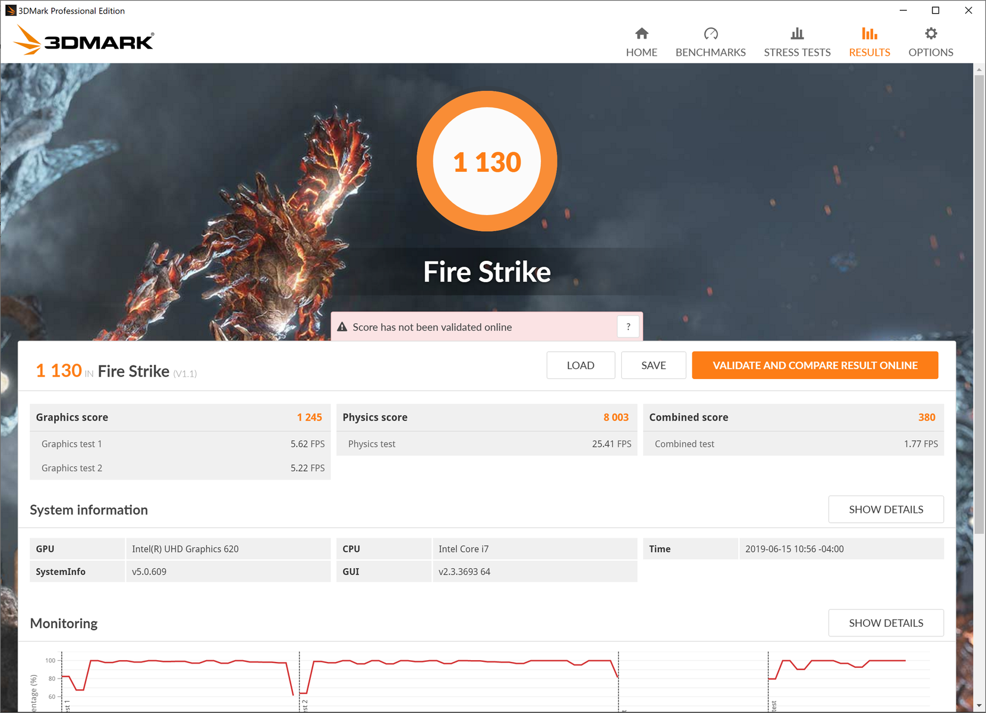Click the Fire Strike title banner
This screenshot has height=713, width=986.
[x=487, y=272]
